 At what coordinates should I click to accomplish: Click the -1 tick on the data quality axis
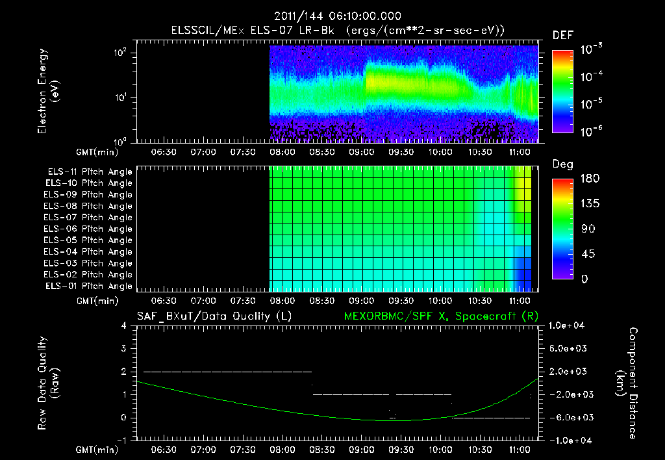coord(121,441)
